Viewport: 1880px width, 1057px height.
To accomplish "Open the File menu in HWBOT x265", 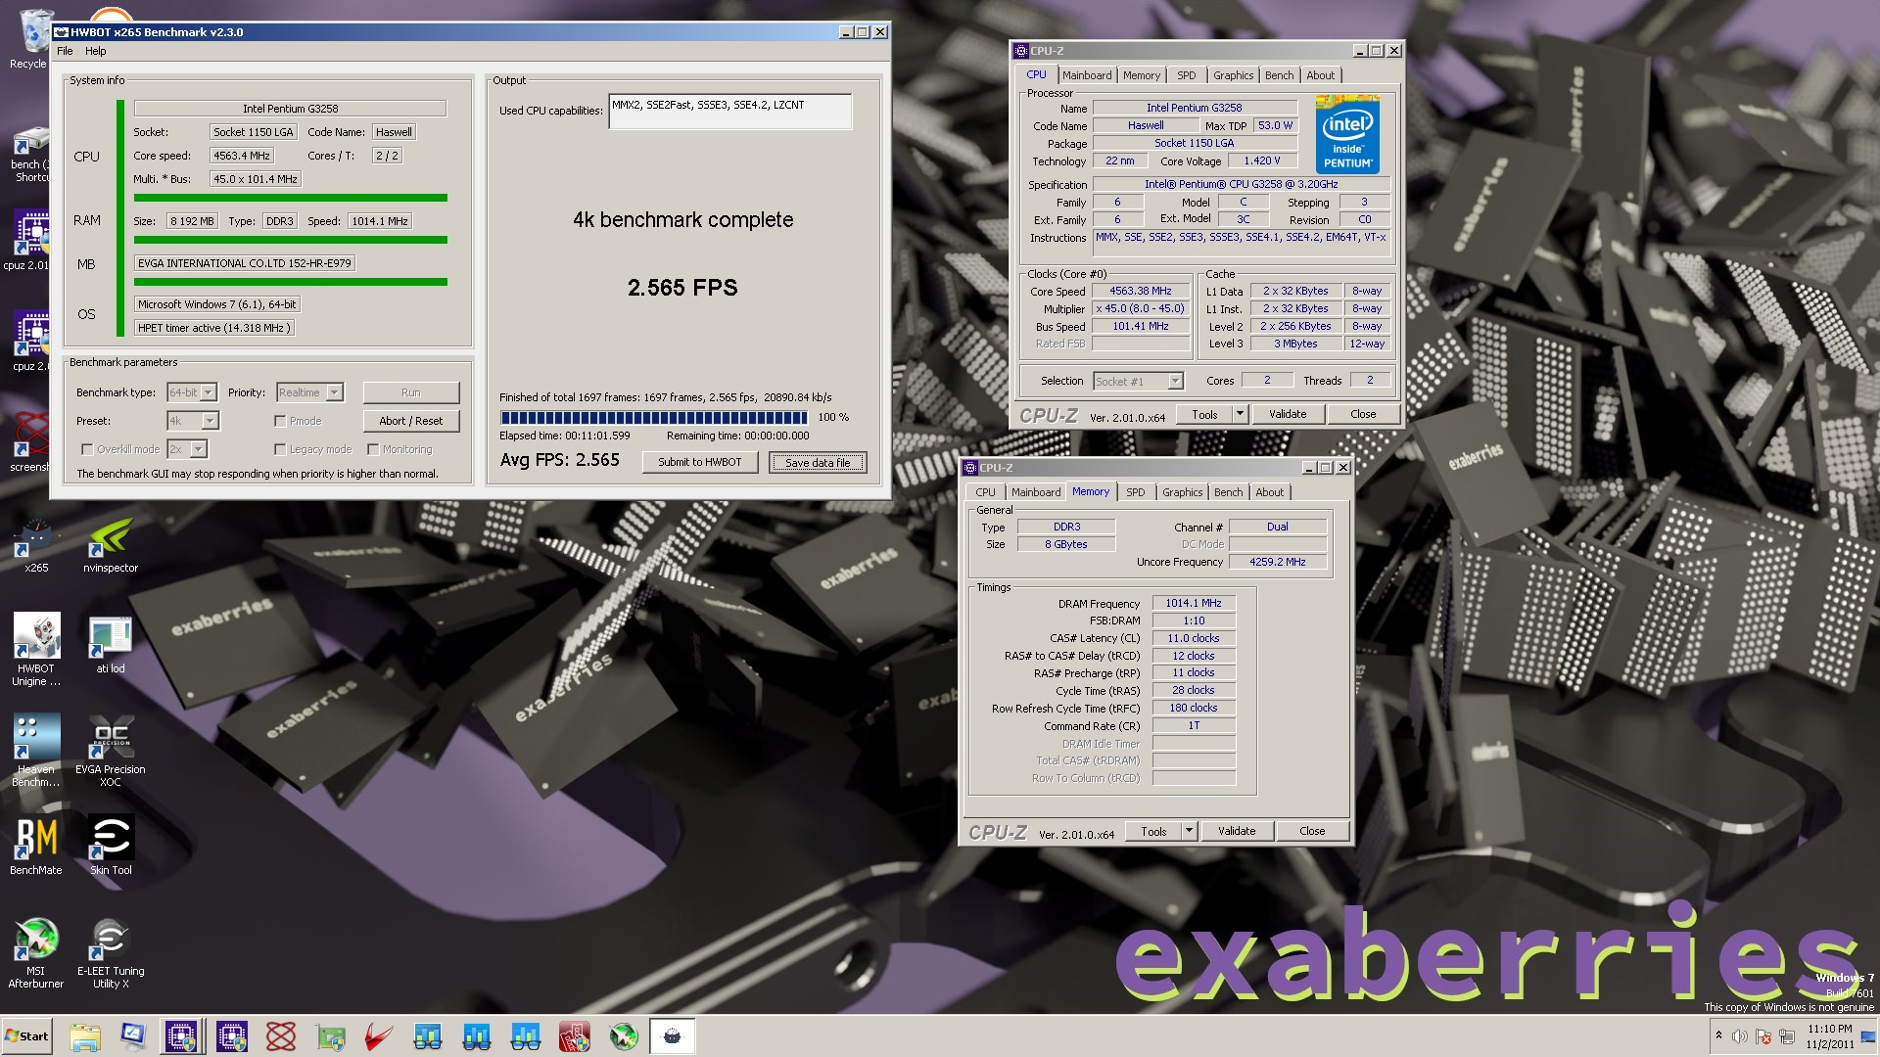I will [65, 51].
